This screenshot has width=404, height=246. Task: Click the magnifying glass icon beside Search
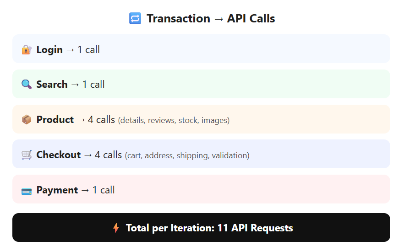coord(27,85)
